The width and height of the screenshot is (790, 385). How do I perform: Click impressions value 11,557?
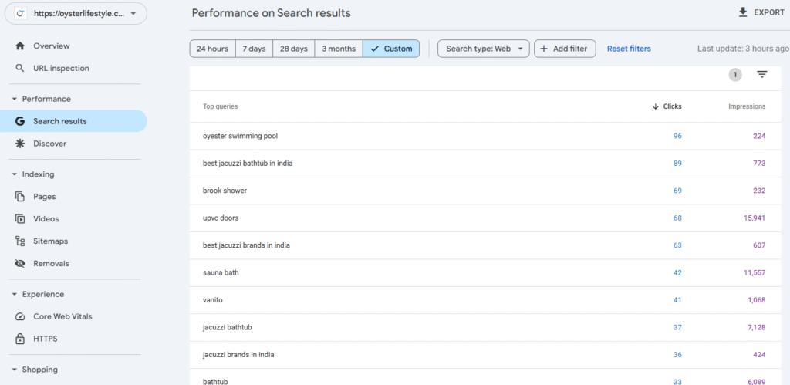pyautogui.click(x=755, y=272)
